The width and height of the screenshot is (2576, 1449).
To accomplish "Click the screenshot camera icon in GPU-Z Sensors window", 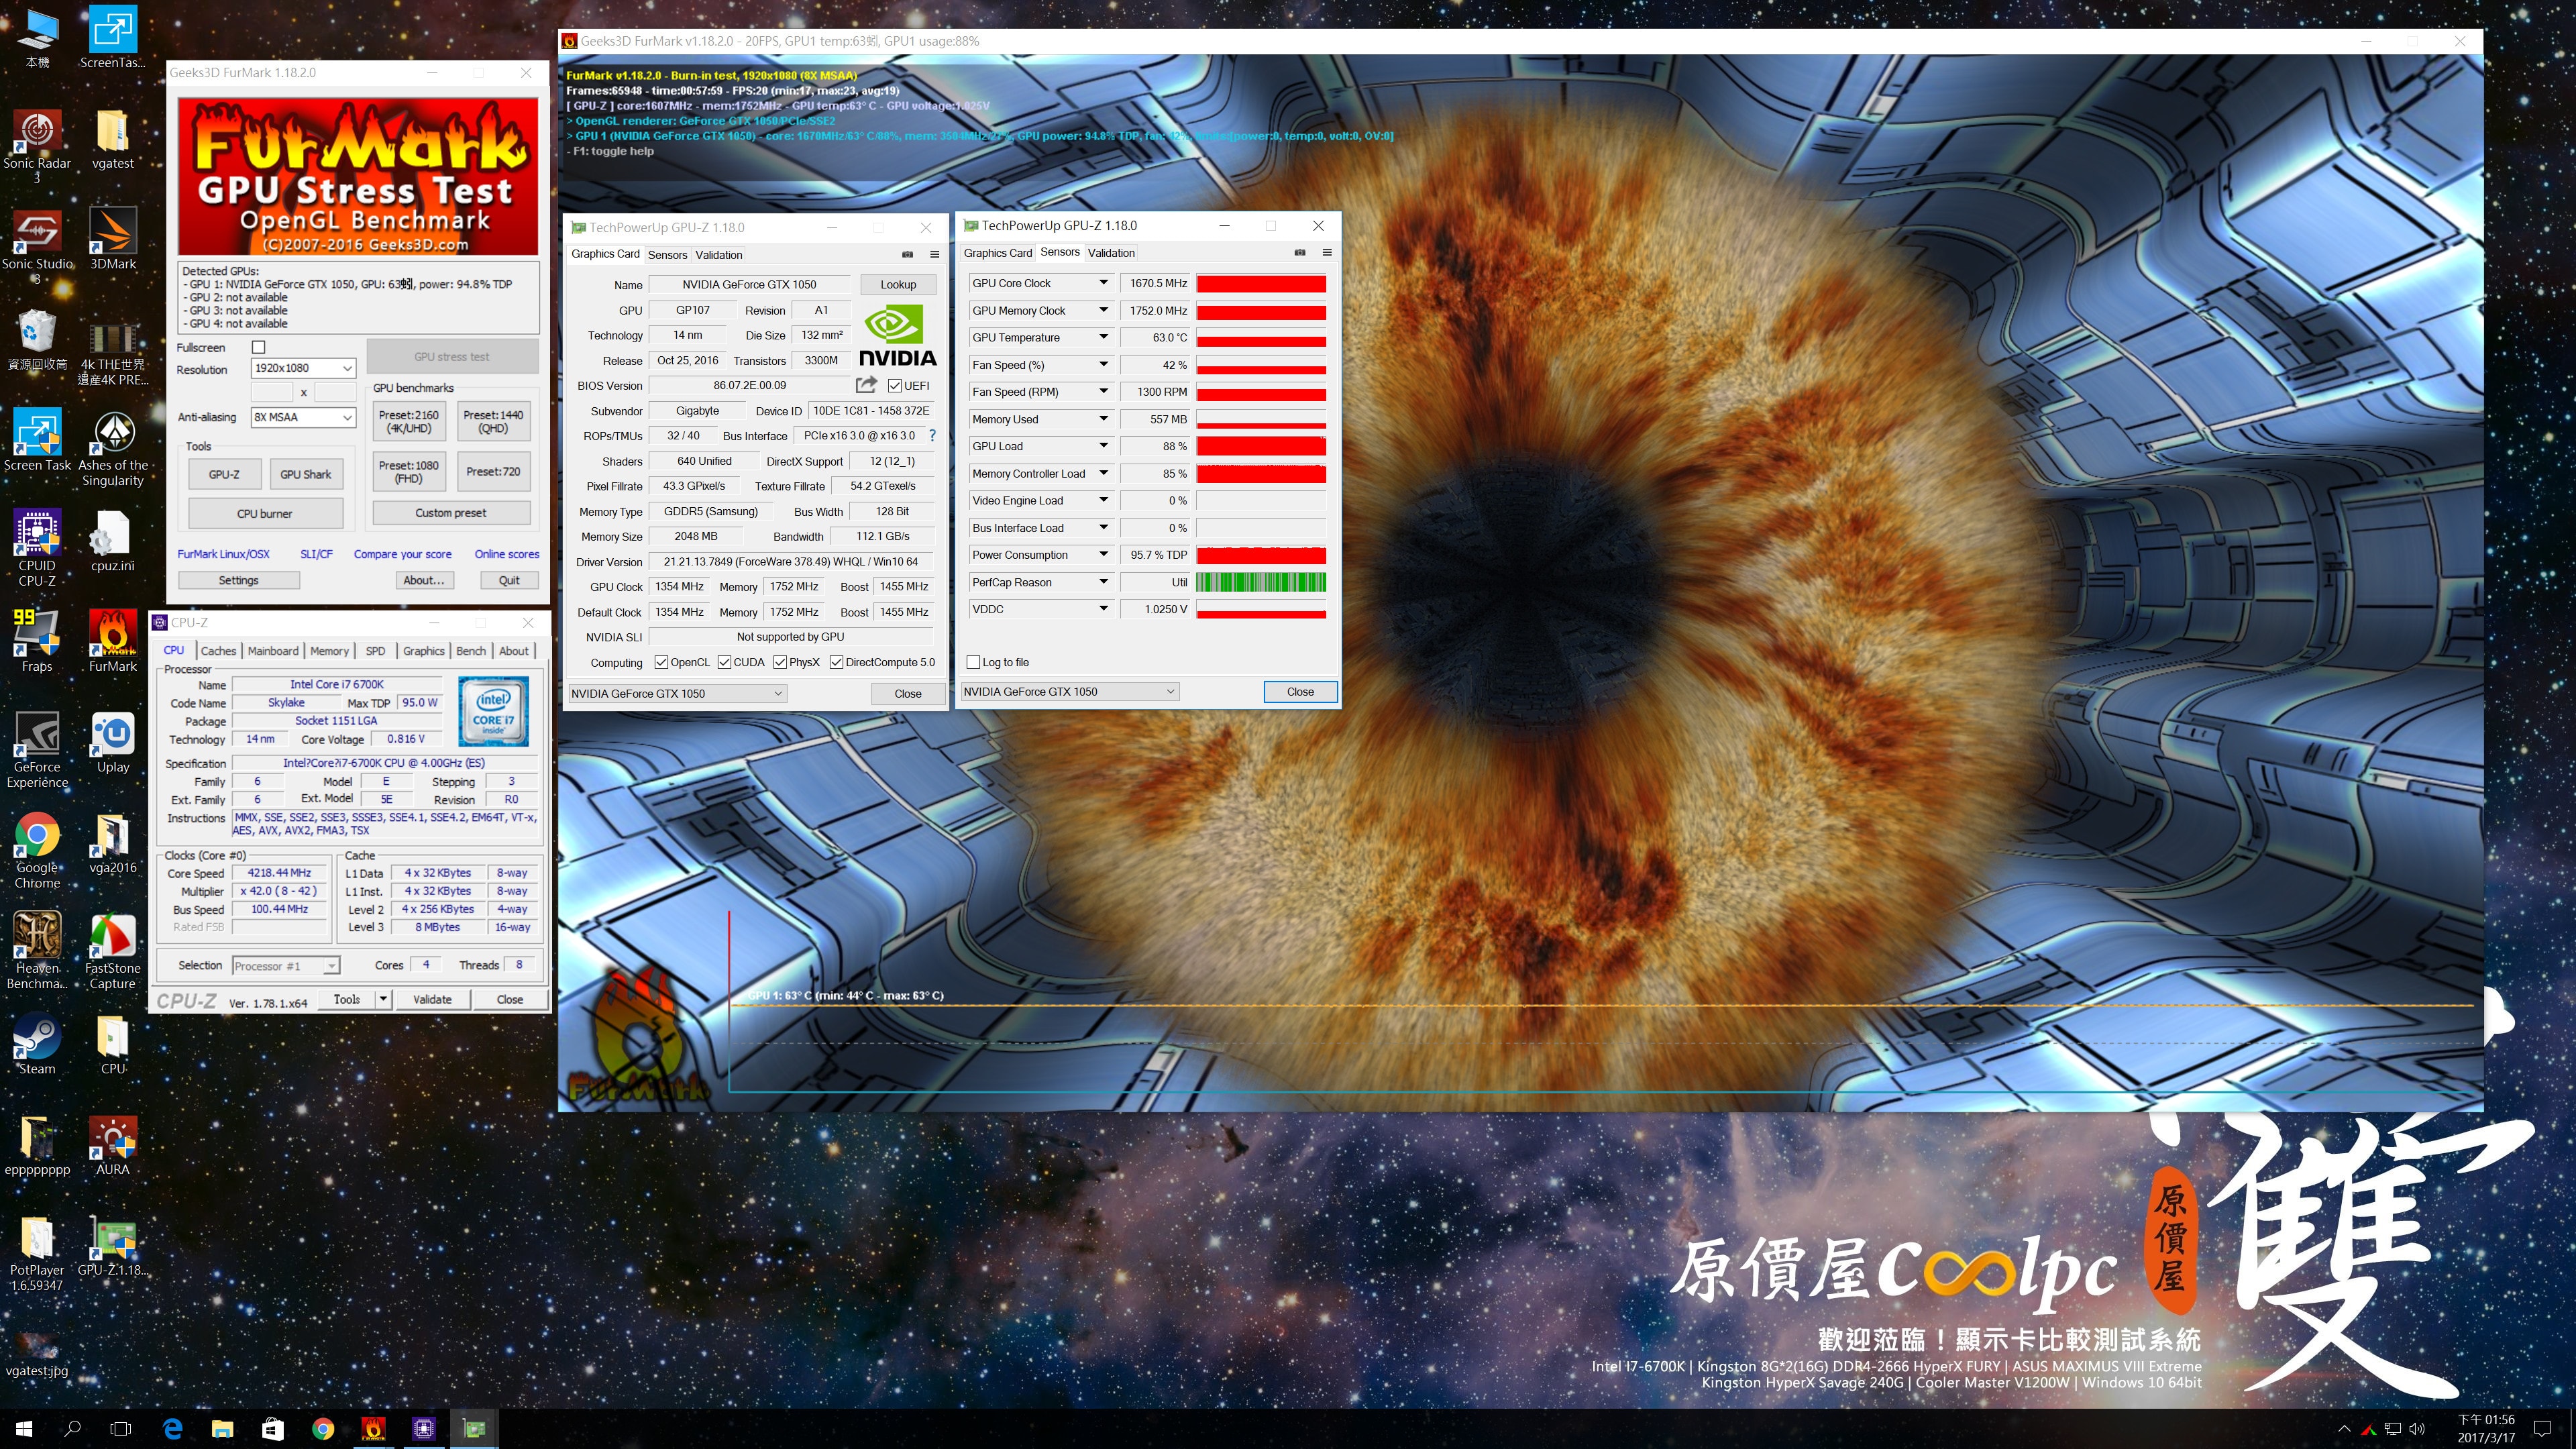I will pyautogui.click(x=1300, y=252).
